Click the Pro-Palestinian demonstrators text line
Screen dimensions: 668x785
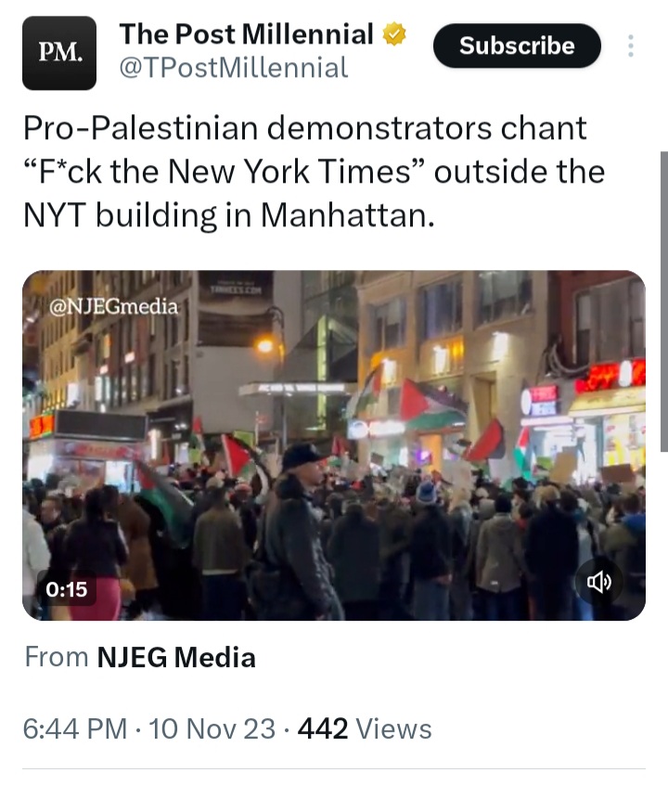pyautogui.click(x=305, y=128)
